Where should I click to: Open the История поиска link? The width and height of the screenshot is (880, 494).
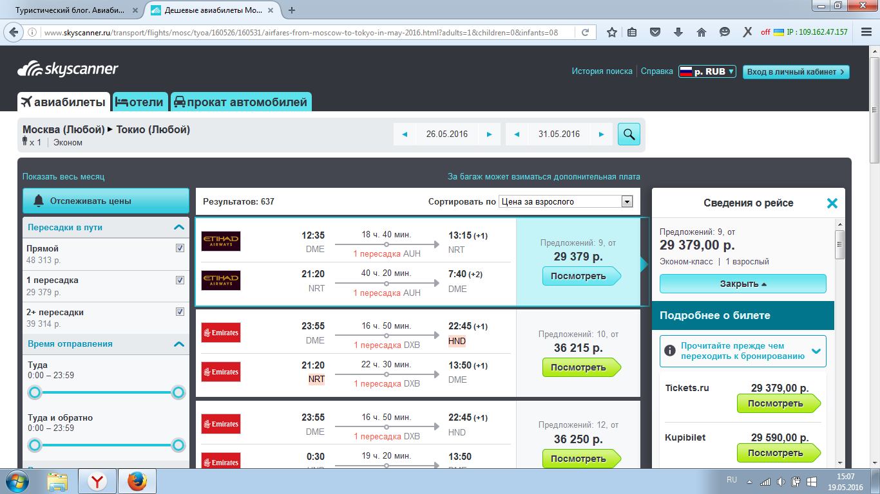pos(602,71)
